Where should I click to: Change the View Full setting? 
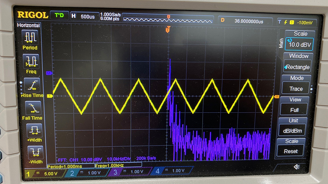(x=295, y=110)
